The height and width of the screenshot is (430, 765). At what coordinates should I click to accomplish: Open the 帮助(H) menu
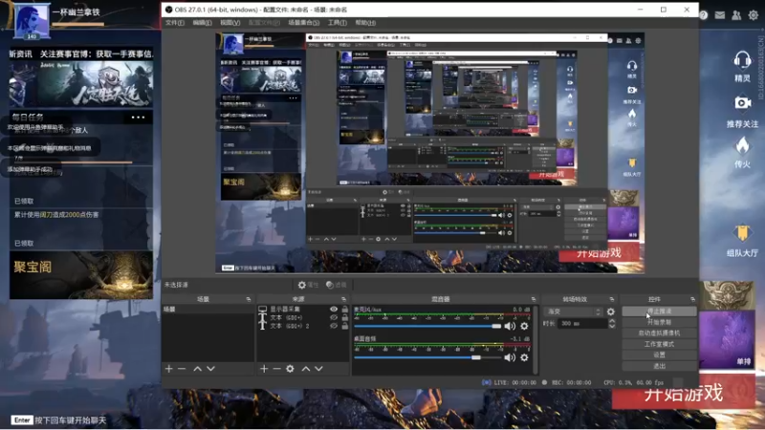click(x=365, y=23)
